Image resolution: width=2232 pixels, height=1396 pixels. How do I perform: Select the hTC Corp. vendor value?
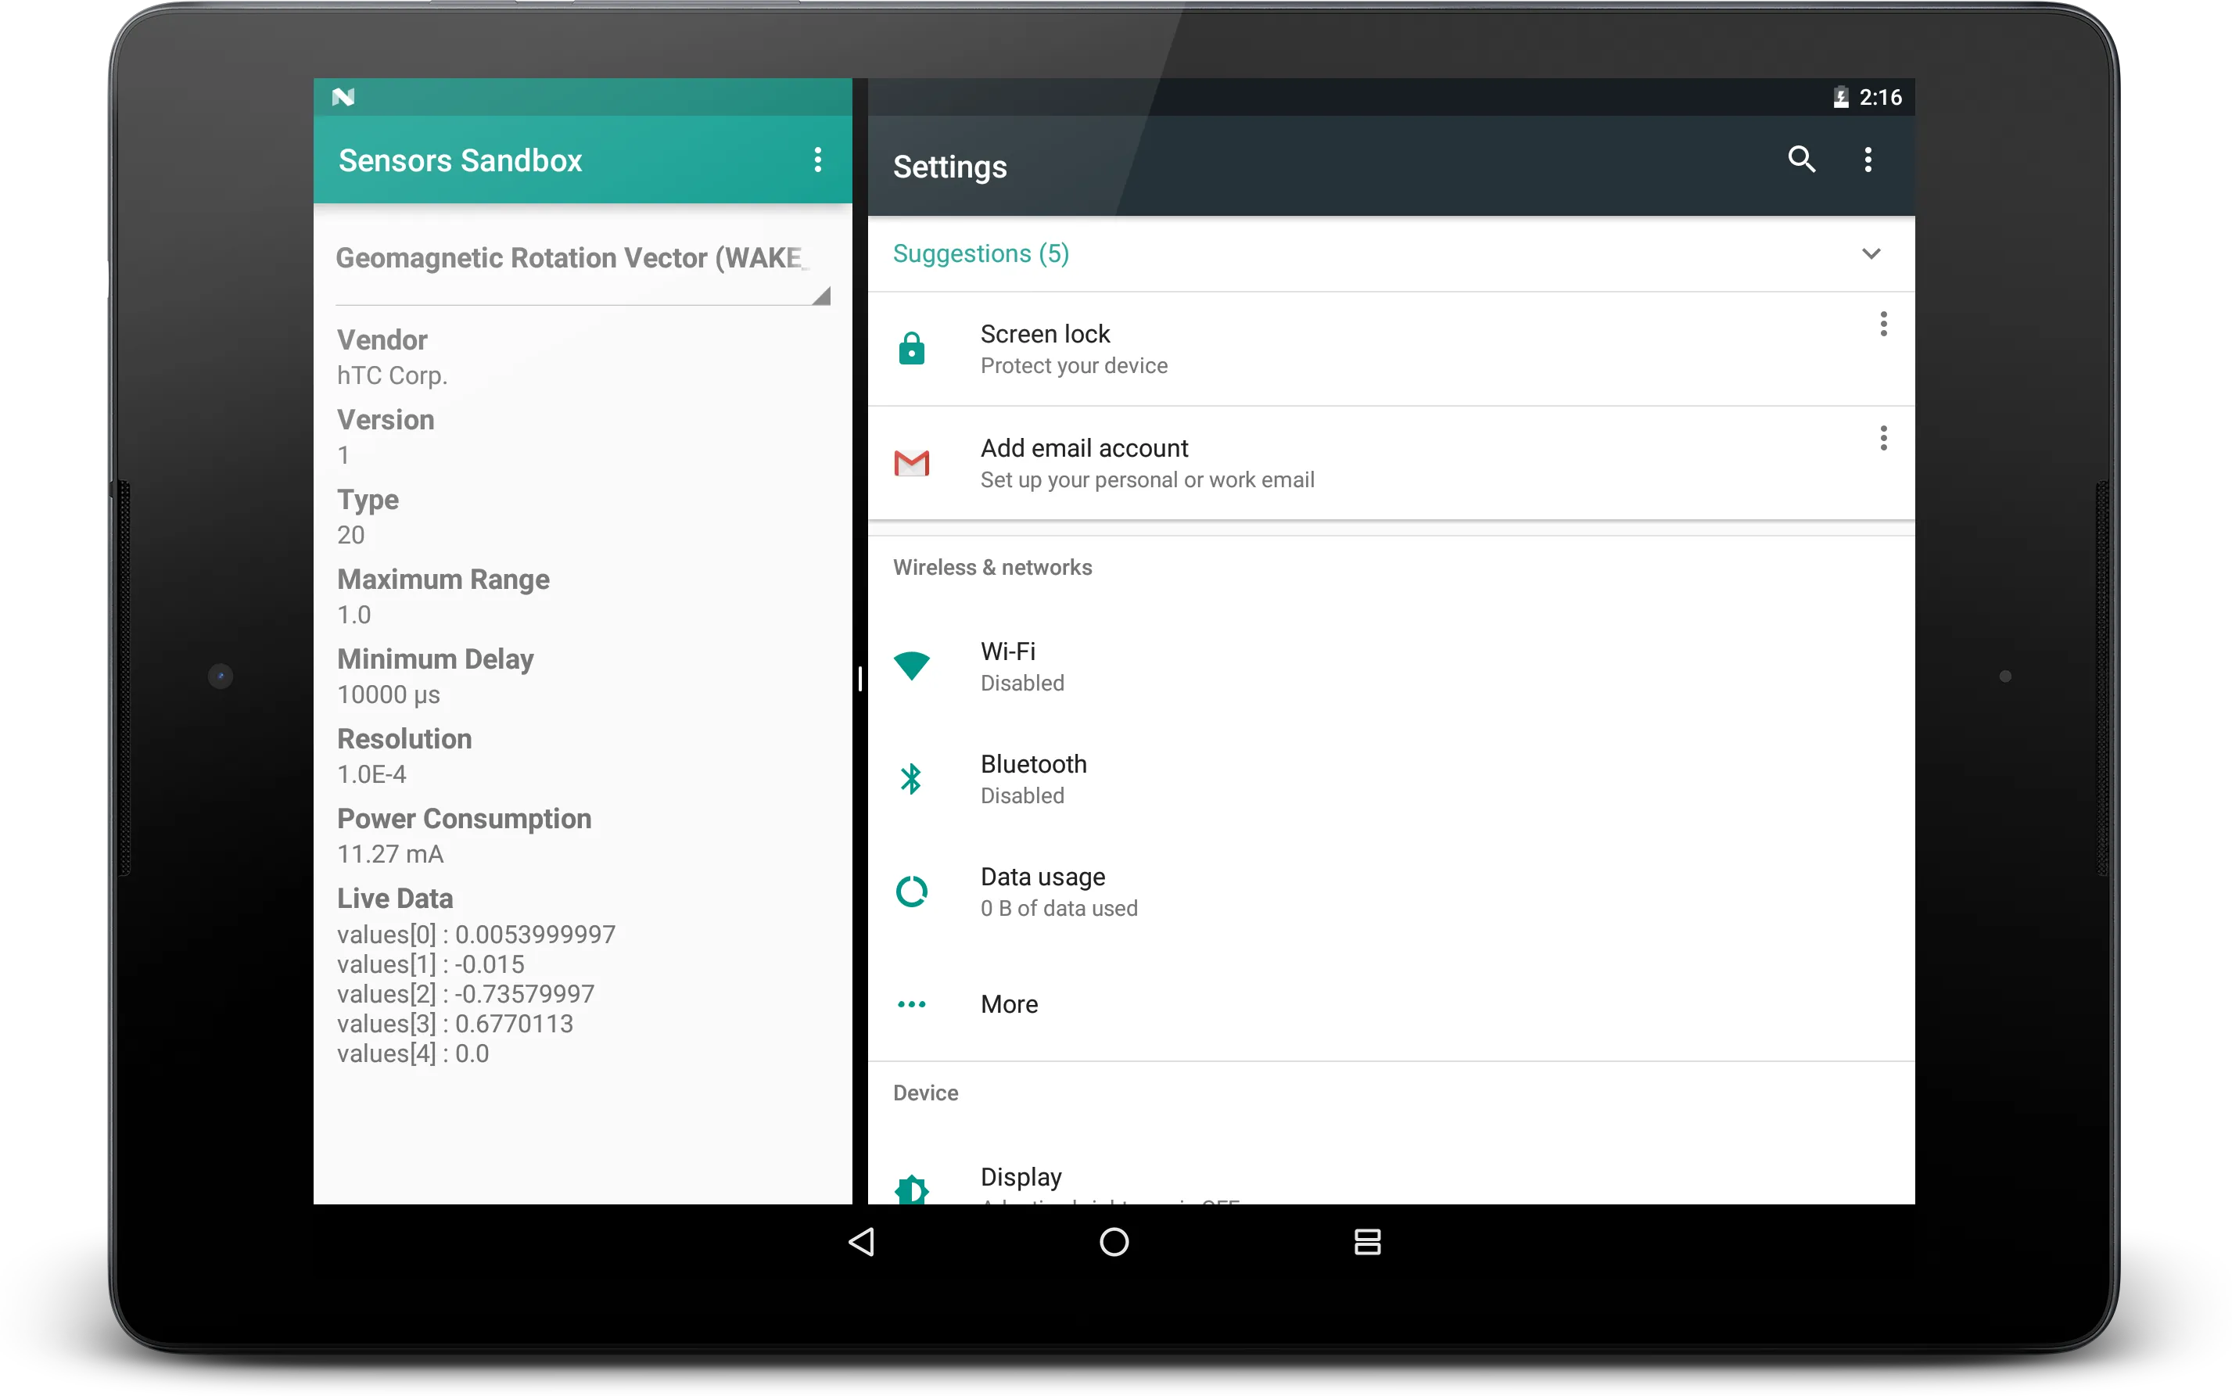coord(393,375)
